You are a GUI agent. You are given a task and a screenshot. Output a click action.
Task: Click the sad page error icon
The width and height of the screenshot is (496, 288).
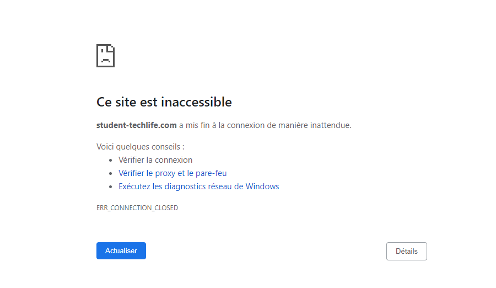105,56
